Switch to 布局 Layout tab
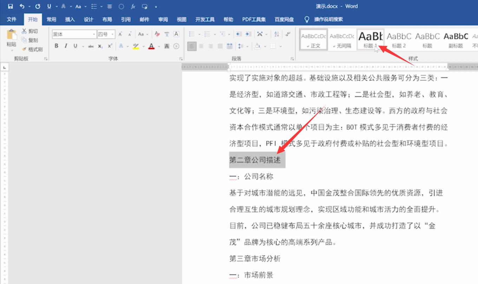Screen dimensions: 478x284 107,19
